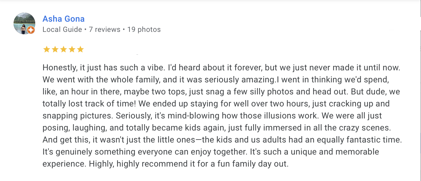
Task: Open the Asha Gona name link
Action: 64,19
